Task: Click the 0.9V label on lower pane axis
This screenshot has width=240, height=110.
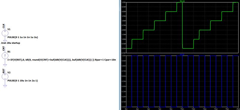Action: (123, 61)
